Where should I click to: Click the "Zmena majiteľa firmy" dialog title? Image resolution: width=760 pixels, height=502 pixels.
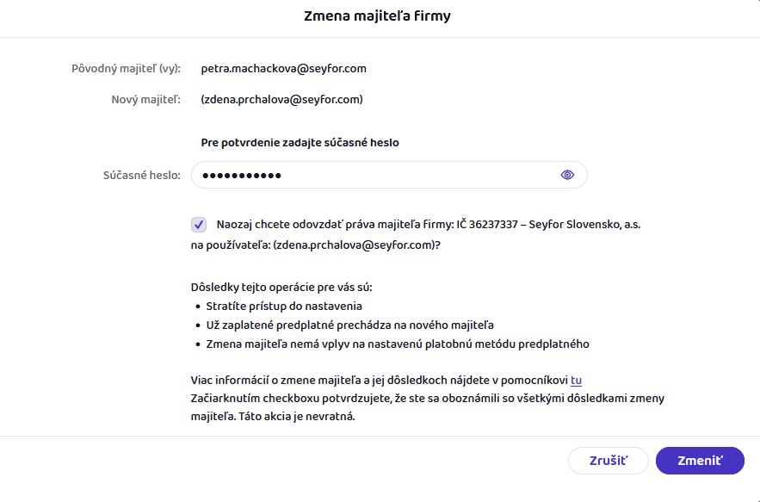377,16
